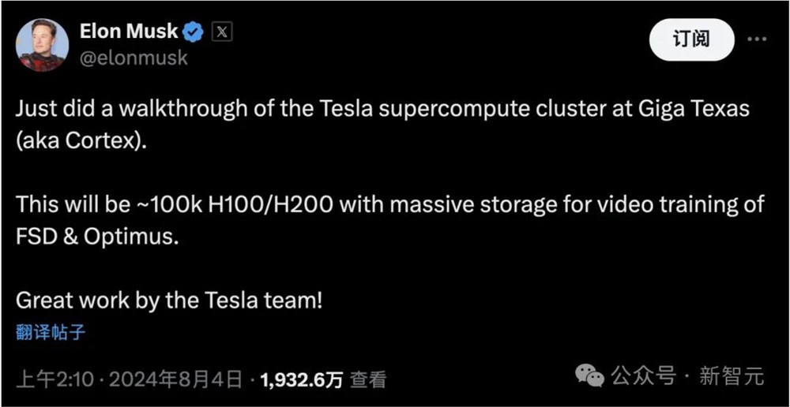This screenshot has width=790, height=407.
Task: Click "Great work by the Tesla team!" line
Action: 169,301
